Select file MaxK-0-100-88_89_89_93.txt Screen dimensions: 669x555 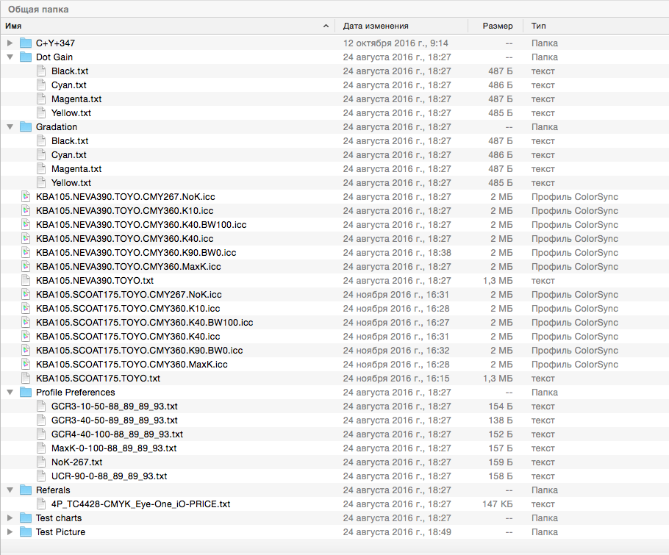114,448
